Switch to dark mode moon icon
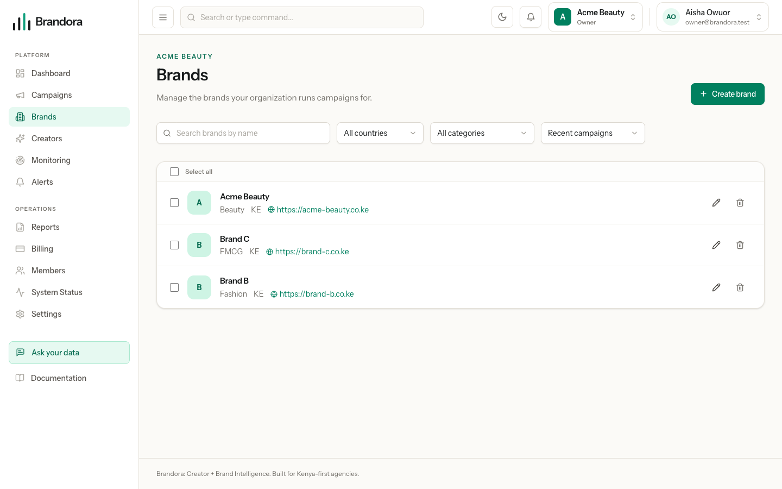Image resolution: width=782 pixels, height=489 pixels. tap(502, 17)
